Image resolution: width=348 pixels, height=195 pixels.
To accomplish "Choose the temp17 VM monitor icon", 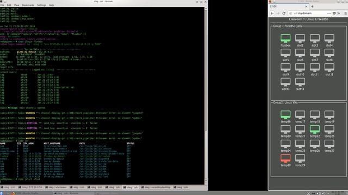I will 300,115.
